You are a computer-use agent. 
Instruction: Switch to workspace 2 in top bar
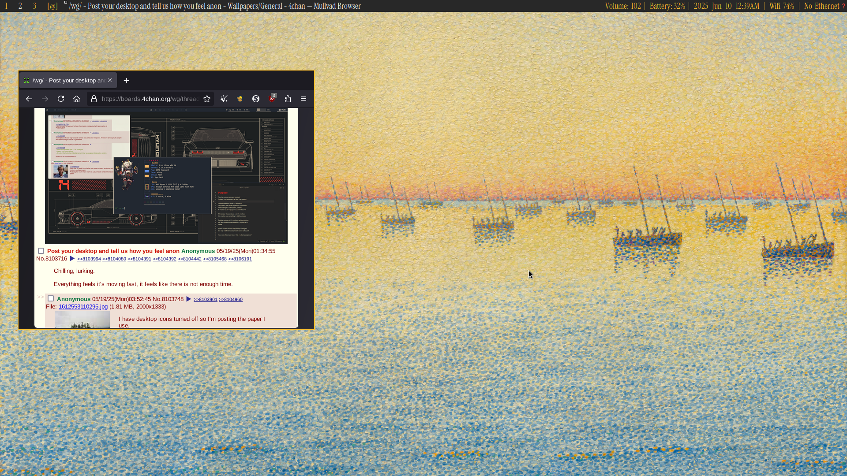20,6
